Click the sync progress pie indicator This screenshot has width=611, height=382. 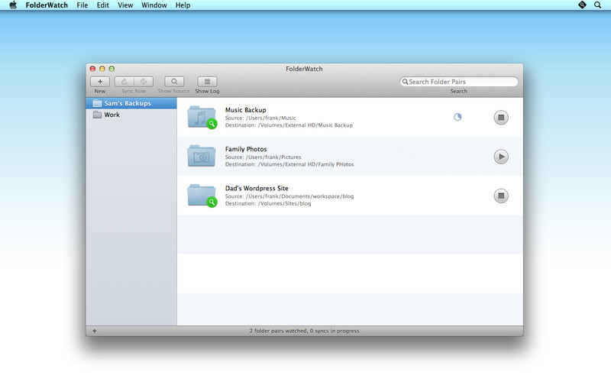[457, 117]
